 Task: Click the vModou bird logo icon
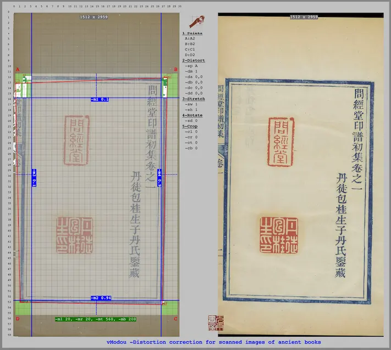[x=197, y=21]
